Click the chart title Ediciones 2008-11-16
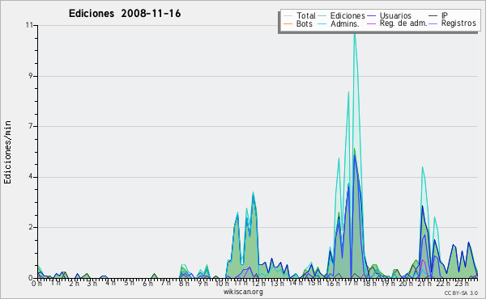486x299 pixels. click(x=125, y=14)
